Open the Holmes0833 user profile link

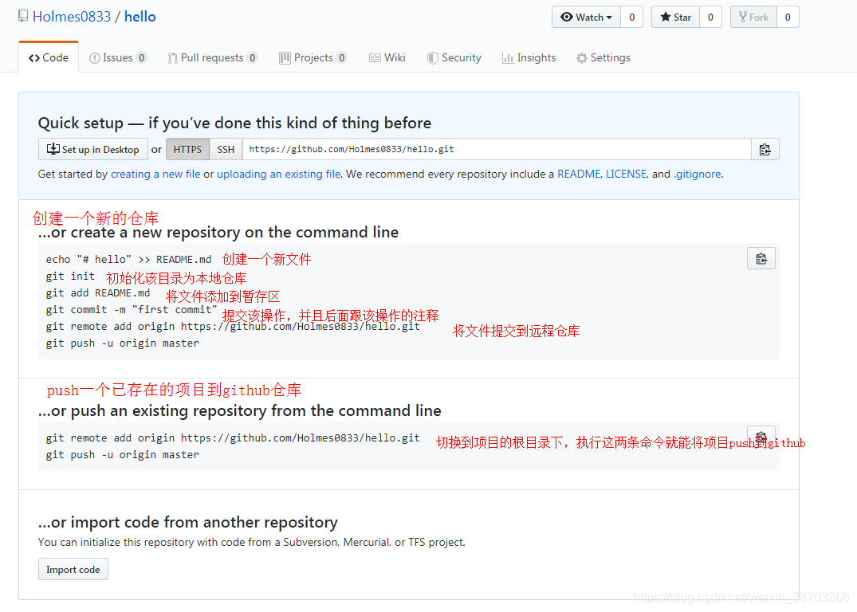pos(72,17)
